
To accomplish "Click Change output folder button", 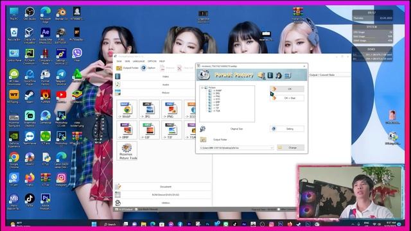I will (x=290, y=148).
